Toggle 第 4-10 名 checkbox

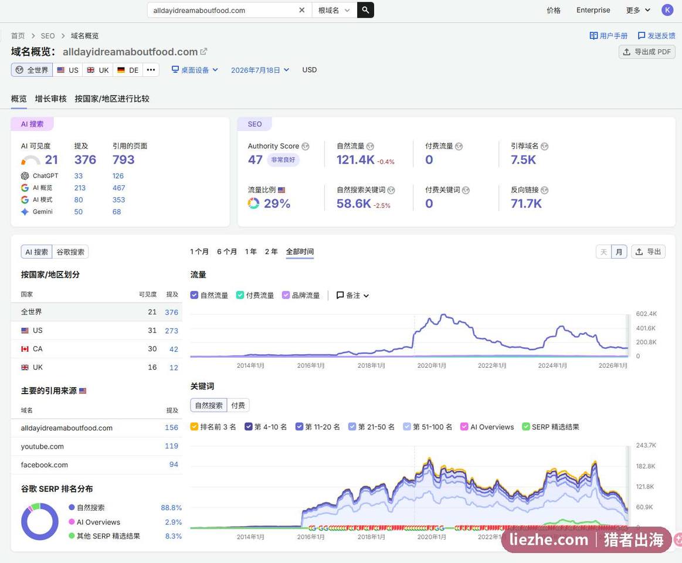pos(249,426)
